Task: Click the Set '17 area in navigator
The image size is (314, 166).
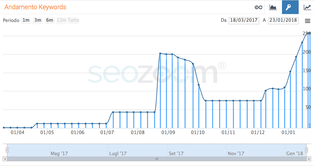Action: tap(176, 154)
